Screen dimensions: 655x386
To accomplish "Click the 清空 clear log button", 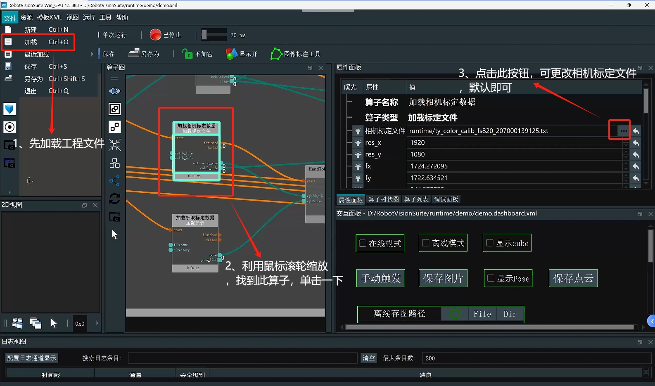I will [368, 358].
